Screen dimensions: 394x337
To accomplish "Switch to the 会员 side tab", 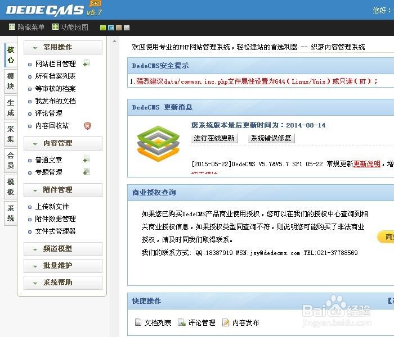I will pyautogui.click(x=11, y=161).
